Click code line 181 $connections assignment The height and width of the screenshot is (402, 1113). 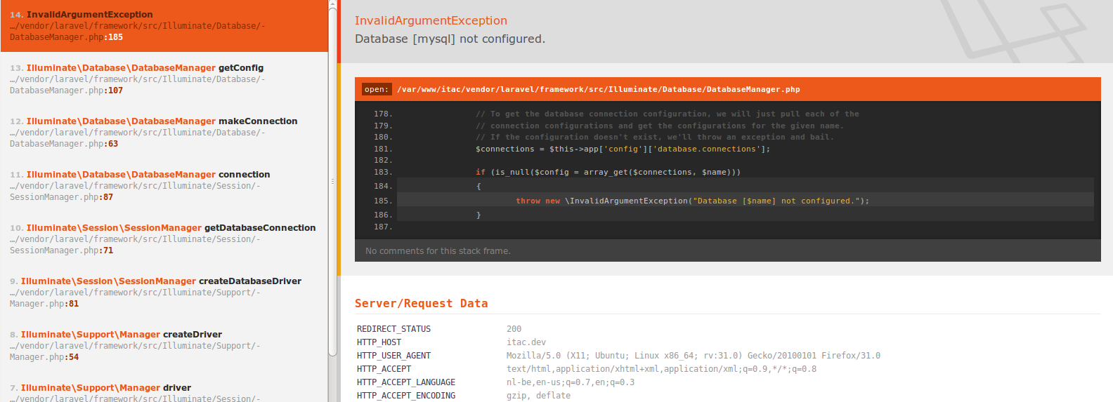pos(623,149)
